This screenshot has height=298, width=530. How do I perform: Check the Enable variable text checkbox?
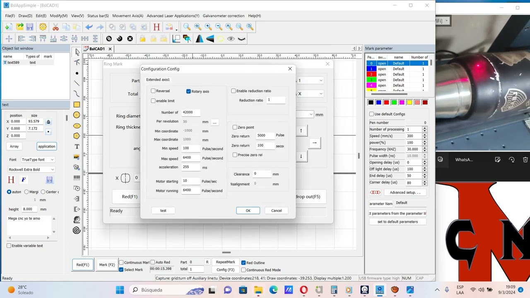9,246
